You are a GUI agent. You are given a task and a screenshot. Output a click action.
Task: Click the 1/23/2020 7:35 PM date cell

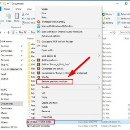87,126
